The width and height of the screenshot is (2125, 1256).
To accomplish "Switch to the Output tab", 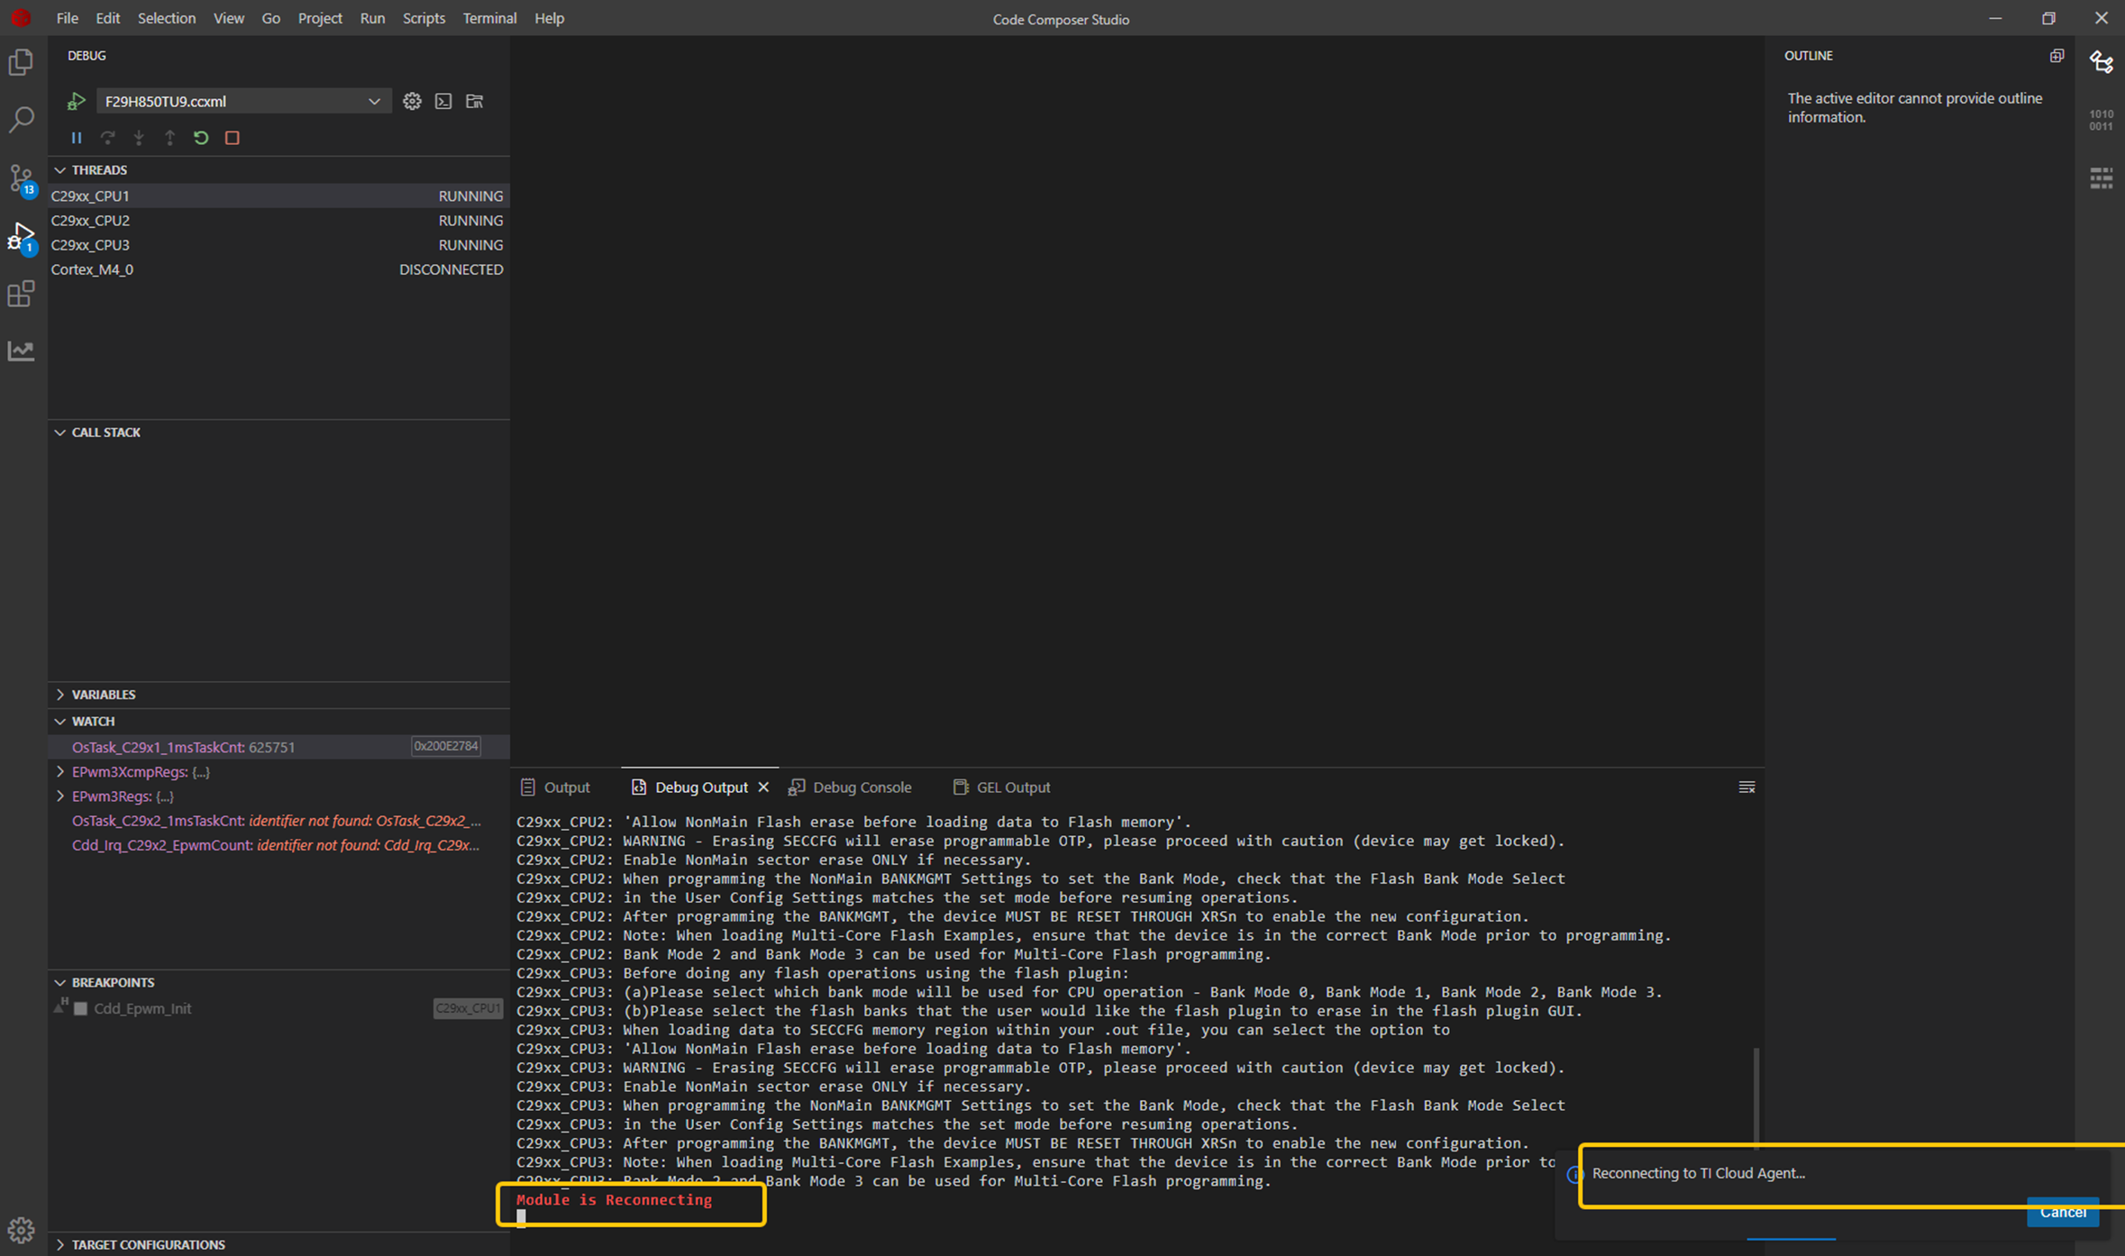I will [x=556, y=787].
